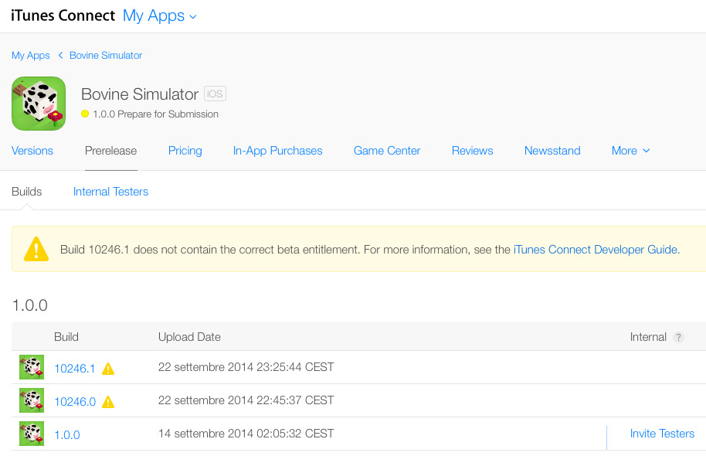
Task: Open the Newsstand tab
Action: point(552,151)
